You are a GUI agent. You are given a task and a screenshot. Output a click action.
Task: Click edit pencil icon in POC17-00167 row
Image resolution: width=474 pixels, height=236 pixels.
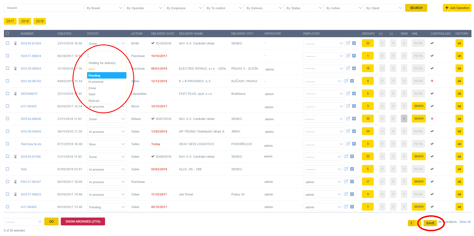pyautogui.click(x=346, y=181)
